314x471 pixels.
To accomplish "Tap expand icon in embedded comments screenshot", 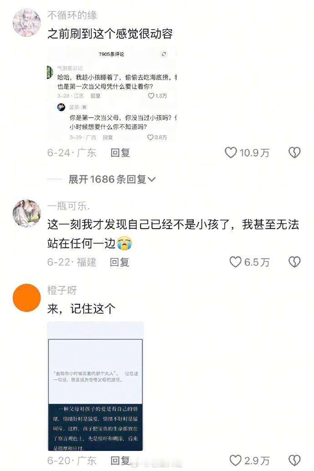I will [x=164, y=54].
